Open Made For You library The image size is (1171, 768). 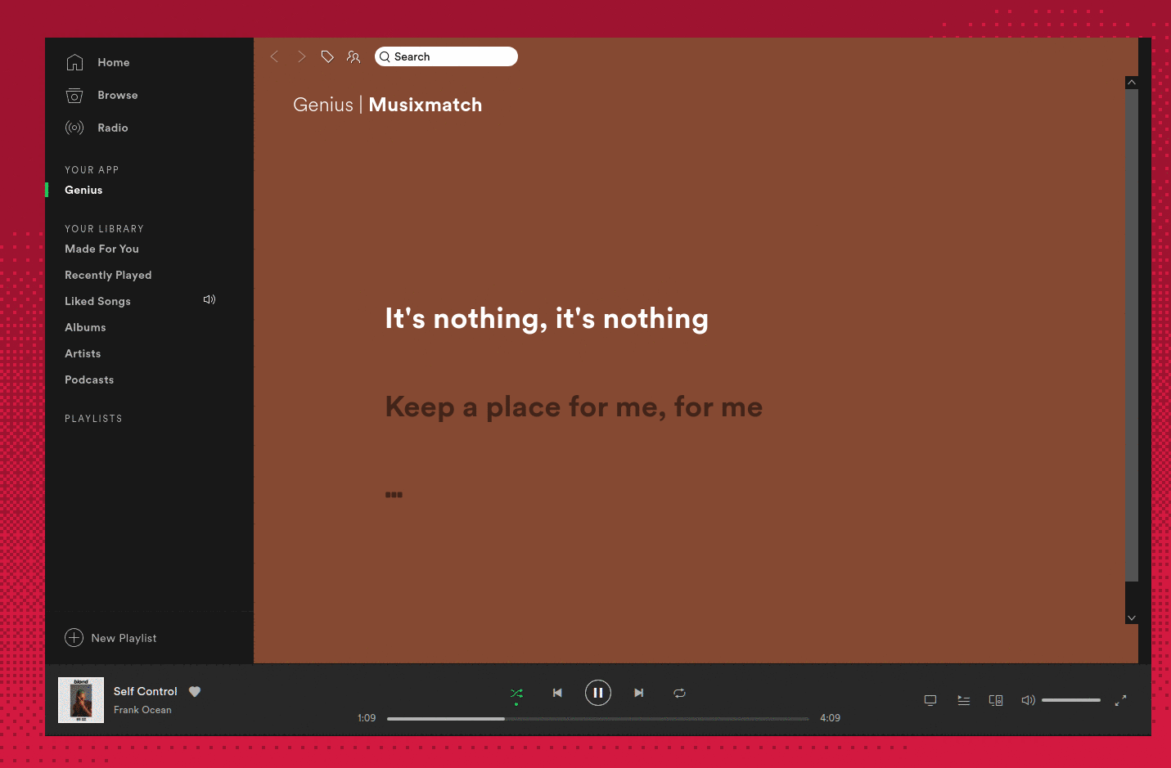pyautogui.click(x=101, y=249)
